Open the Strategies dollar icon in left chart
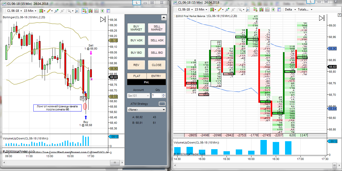This screenshot has width=342, height=171. 102,11
